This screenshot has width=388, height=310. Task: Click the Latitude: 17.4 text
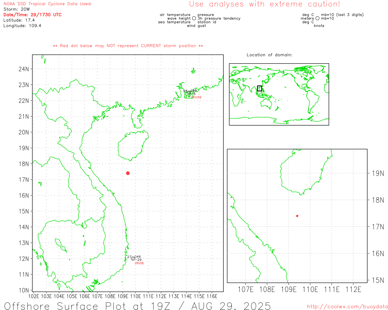pyautogui.click(x=19, y=20)
